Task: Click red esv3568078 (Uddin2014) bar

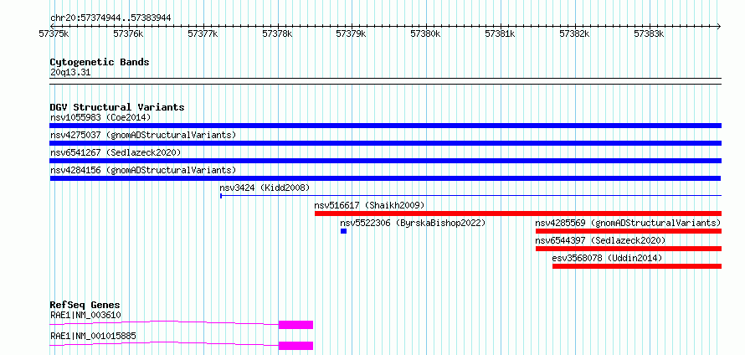Action: pos(637,266)
